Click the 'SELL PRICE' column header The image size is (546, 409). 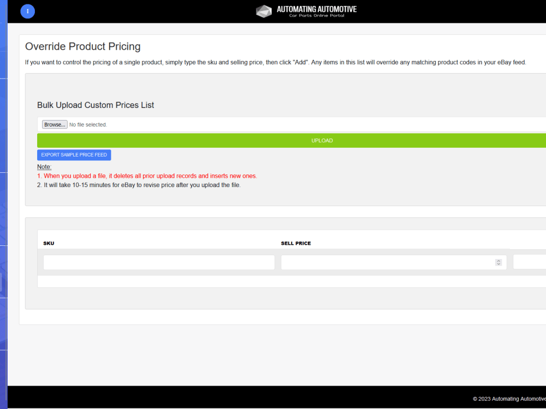[x=296, y=243]
